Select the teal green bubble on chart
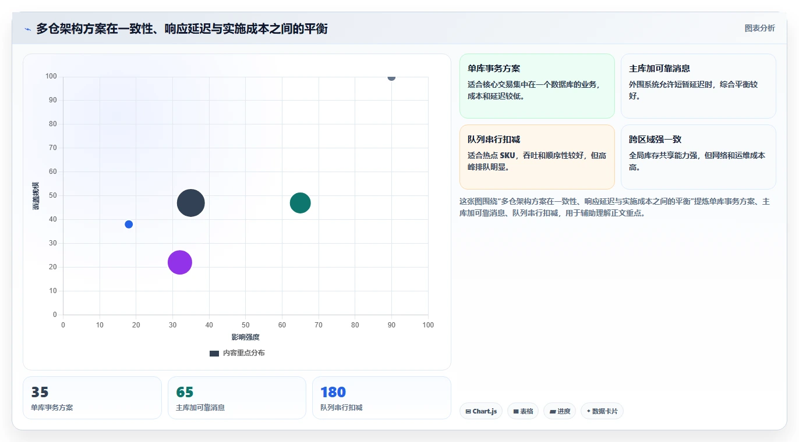The image size is (799, 442). tap(300, 202)
